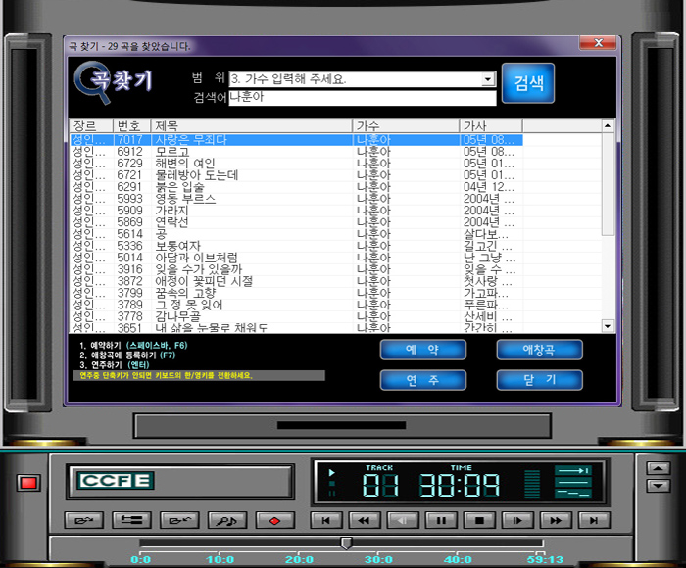Screen dimensions: 686x568
Task: Click the open file button with folder arrow
Action: coord(84,520)
